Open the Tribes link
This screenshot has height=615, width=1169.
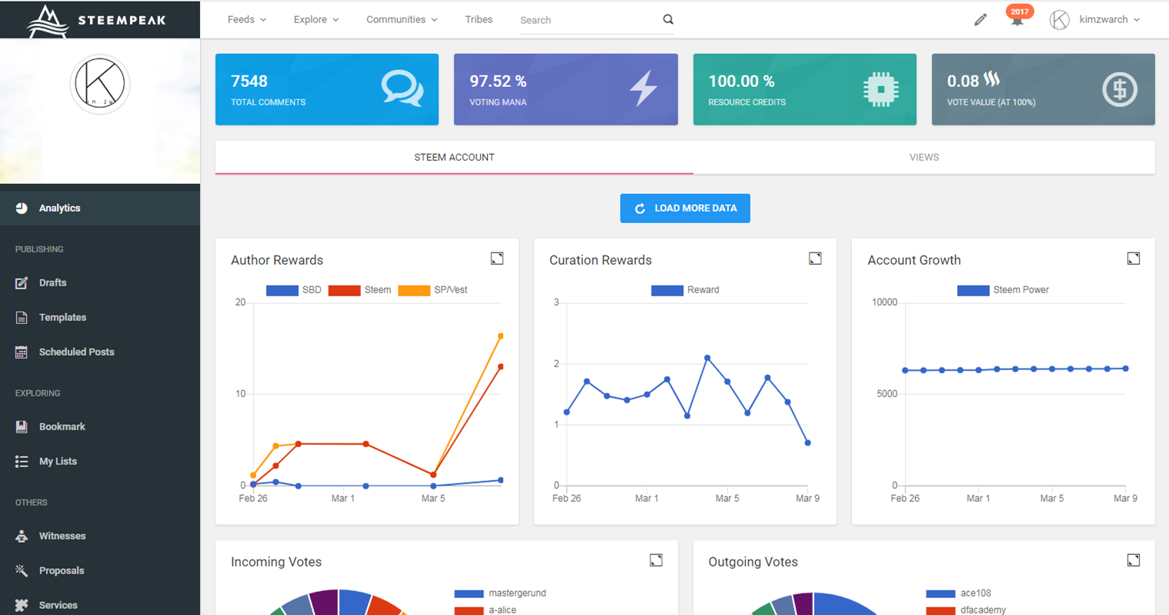[479, 20]
